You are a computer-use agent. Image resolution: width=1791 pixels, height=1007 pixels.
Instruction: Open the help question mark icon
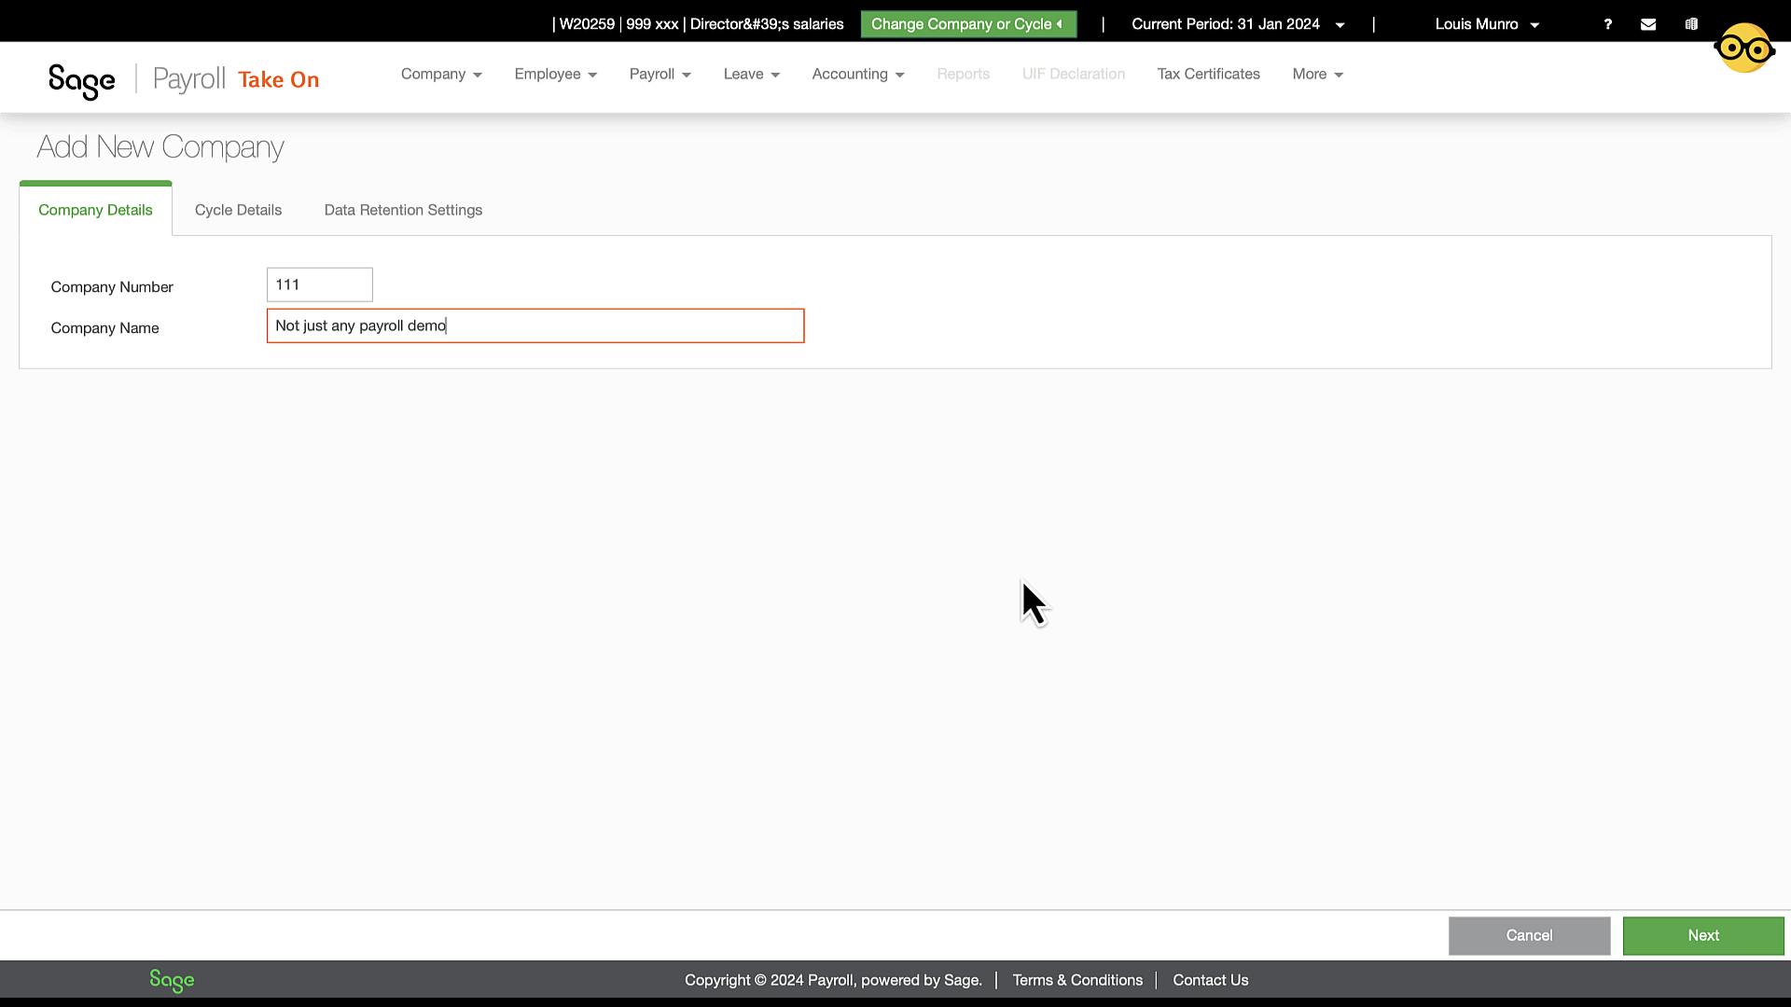click(x=1607, y=24)
